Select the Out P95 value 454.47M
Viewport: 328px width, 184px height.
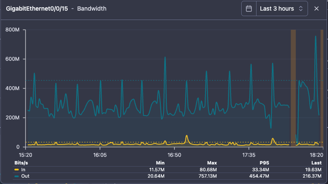(259, 176)
